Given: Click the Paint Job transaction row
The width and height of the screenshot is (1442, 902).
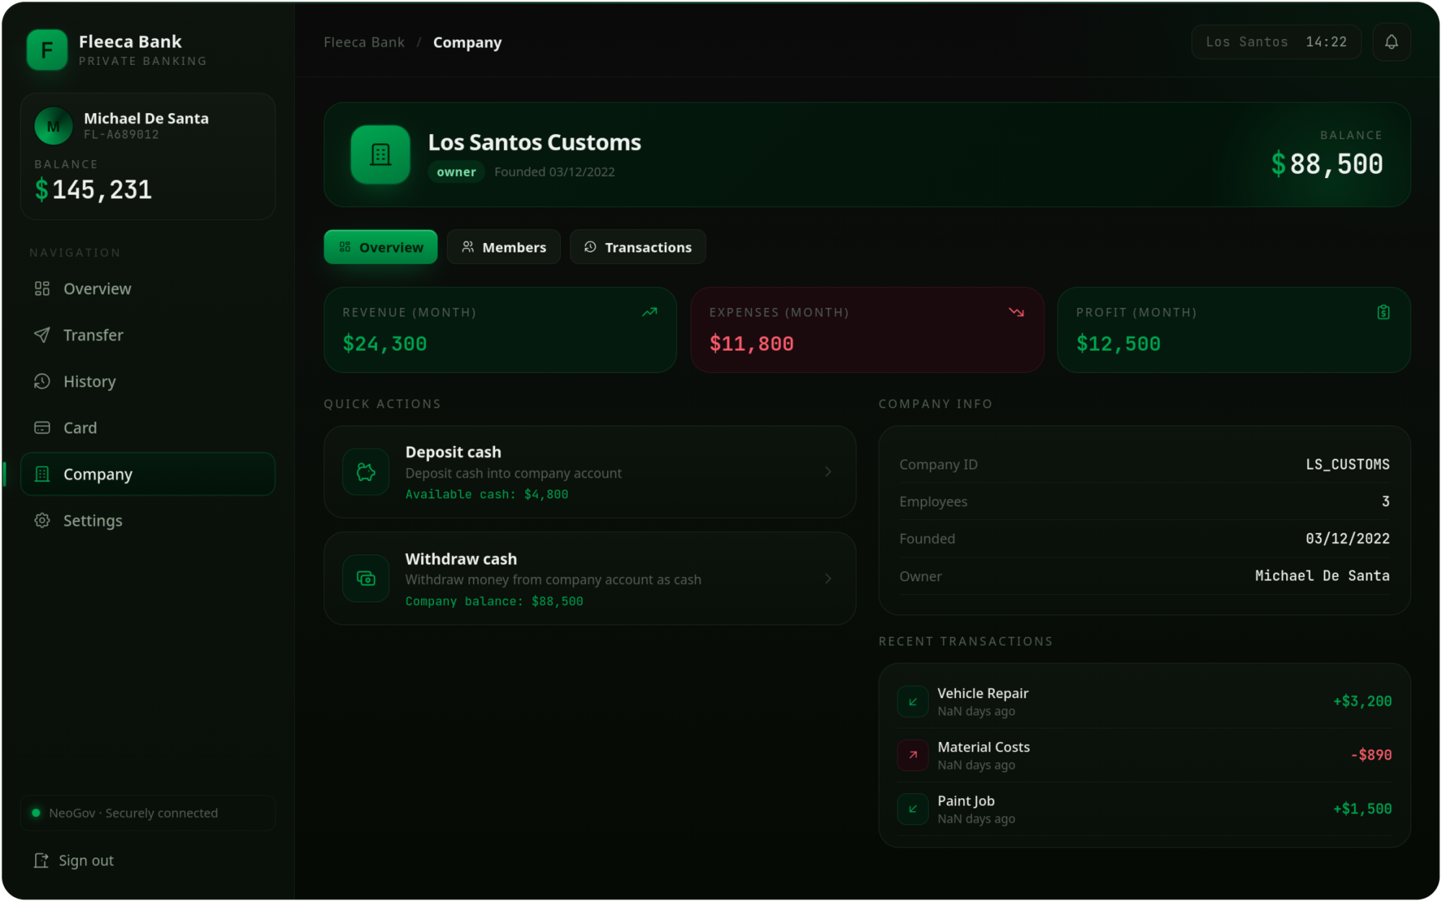Looking at the screenshot, I should (x=1144, y=809).
